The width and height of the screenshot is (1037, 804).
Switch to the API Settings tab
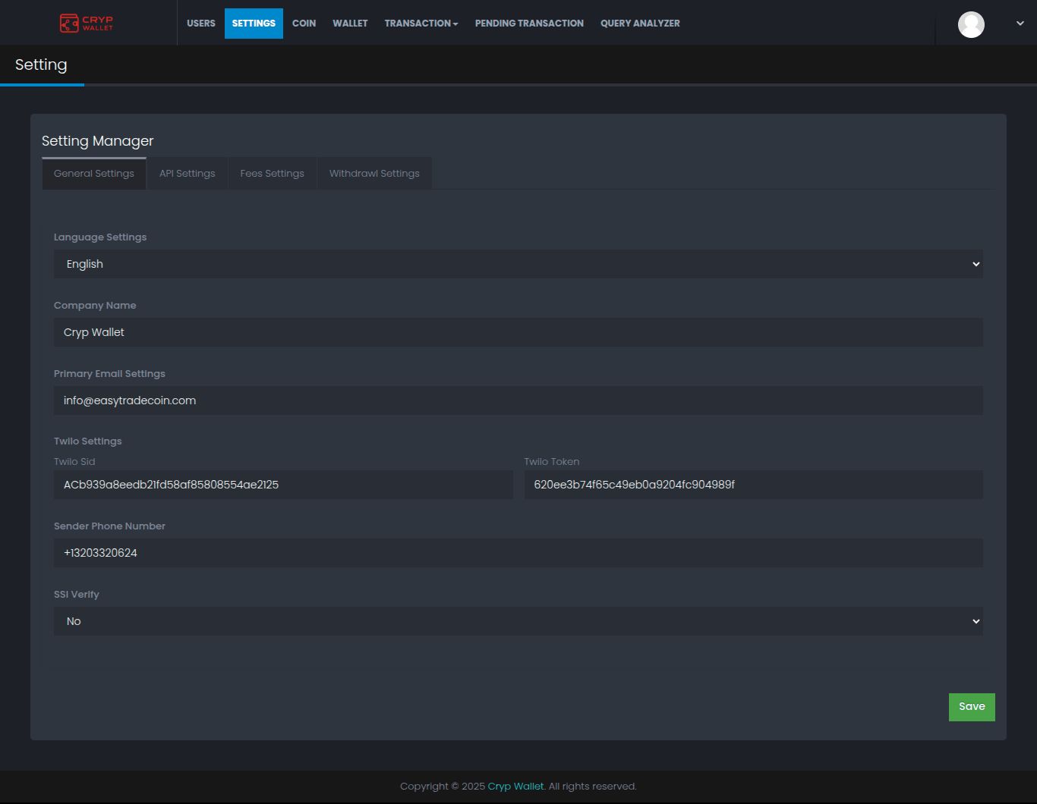coord(187,174)
